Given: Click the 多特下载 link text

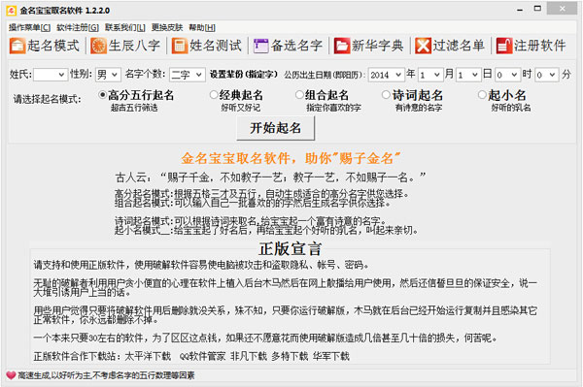Looking at the screenshot, I should 290,357.
